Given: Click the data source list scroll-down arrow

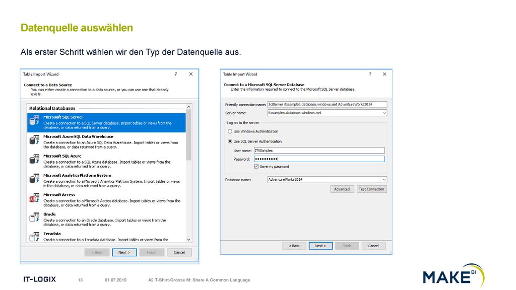Looking at the screenshot, I should point(188,240).
